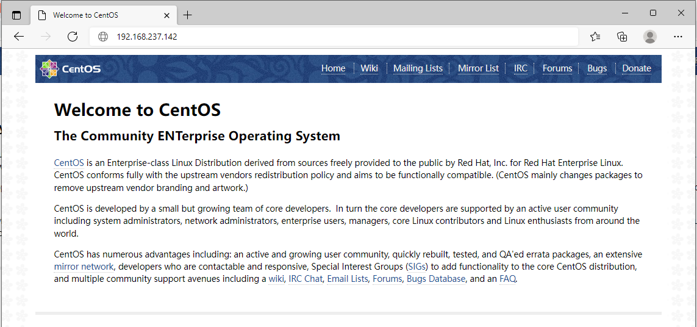This screenshot has height=327, width=697.
Task: Open the Email Lists link
Action: click(348, 279)
